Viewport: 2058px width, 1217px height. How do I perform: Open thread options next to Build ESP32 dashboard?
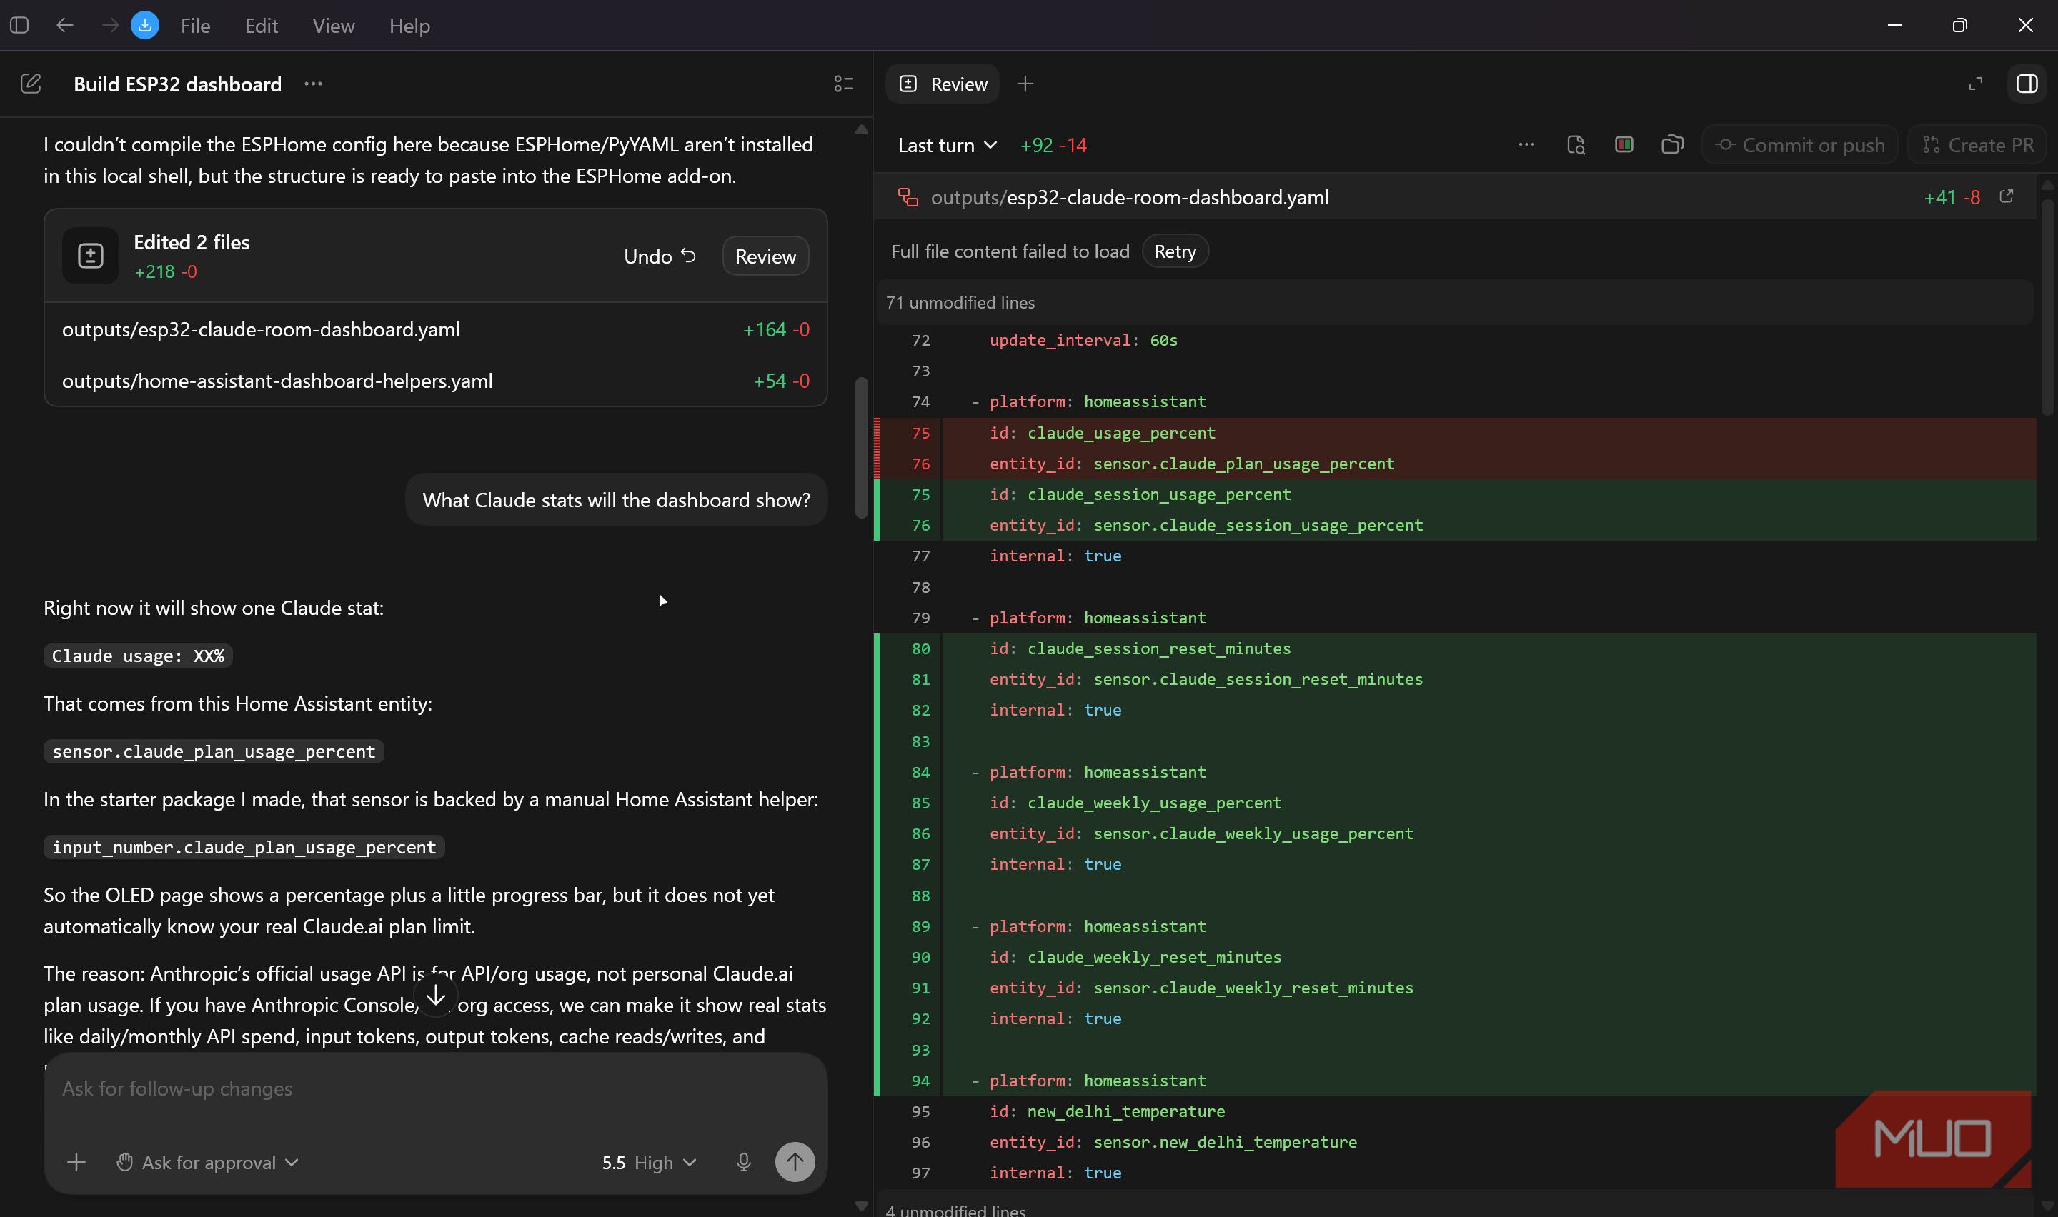(312, 84)
